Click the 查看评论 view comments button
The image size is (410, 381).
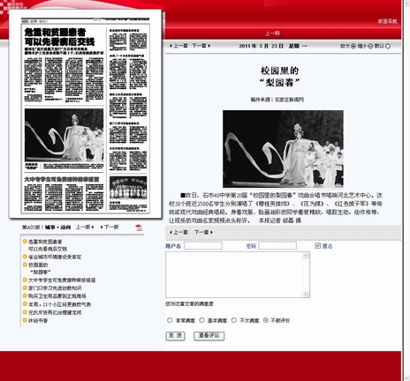pyautogui.click(x=209, y=336)
